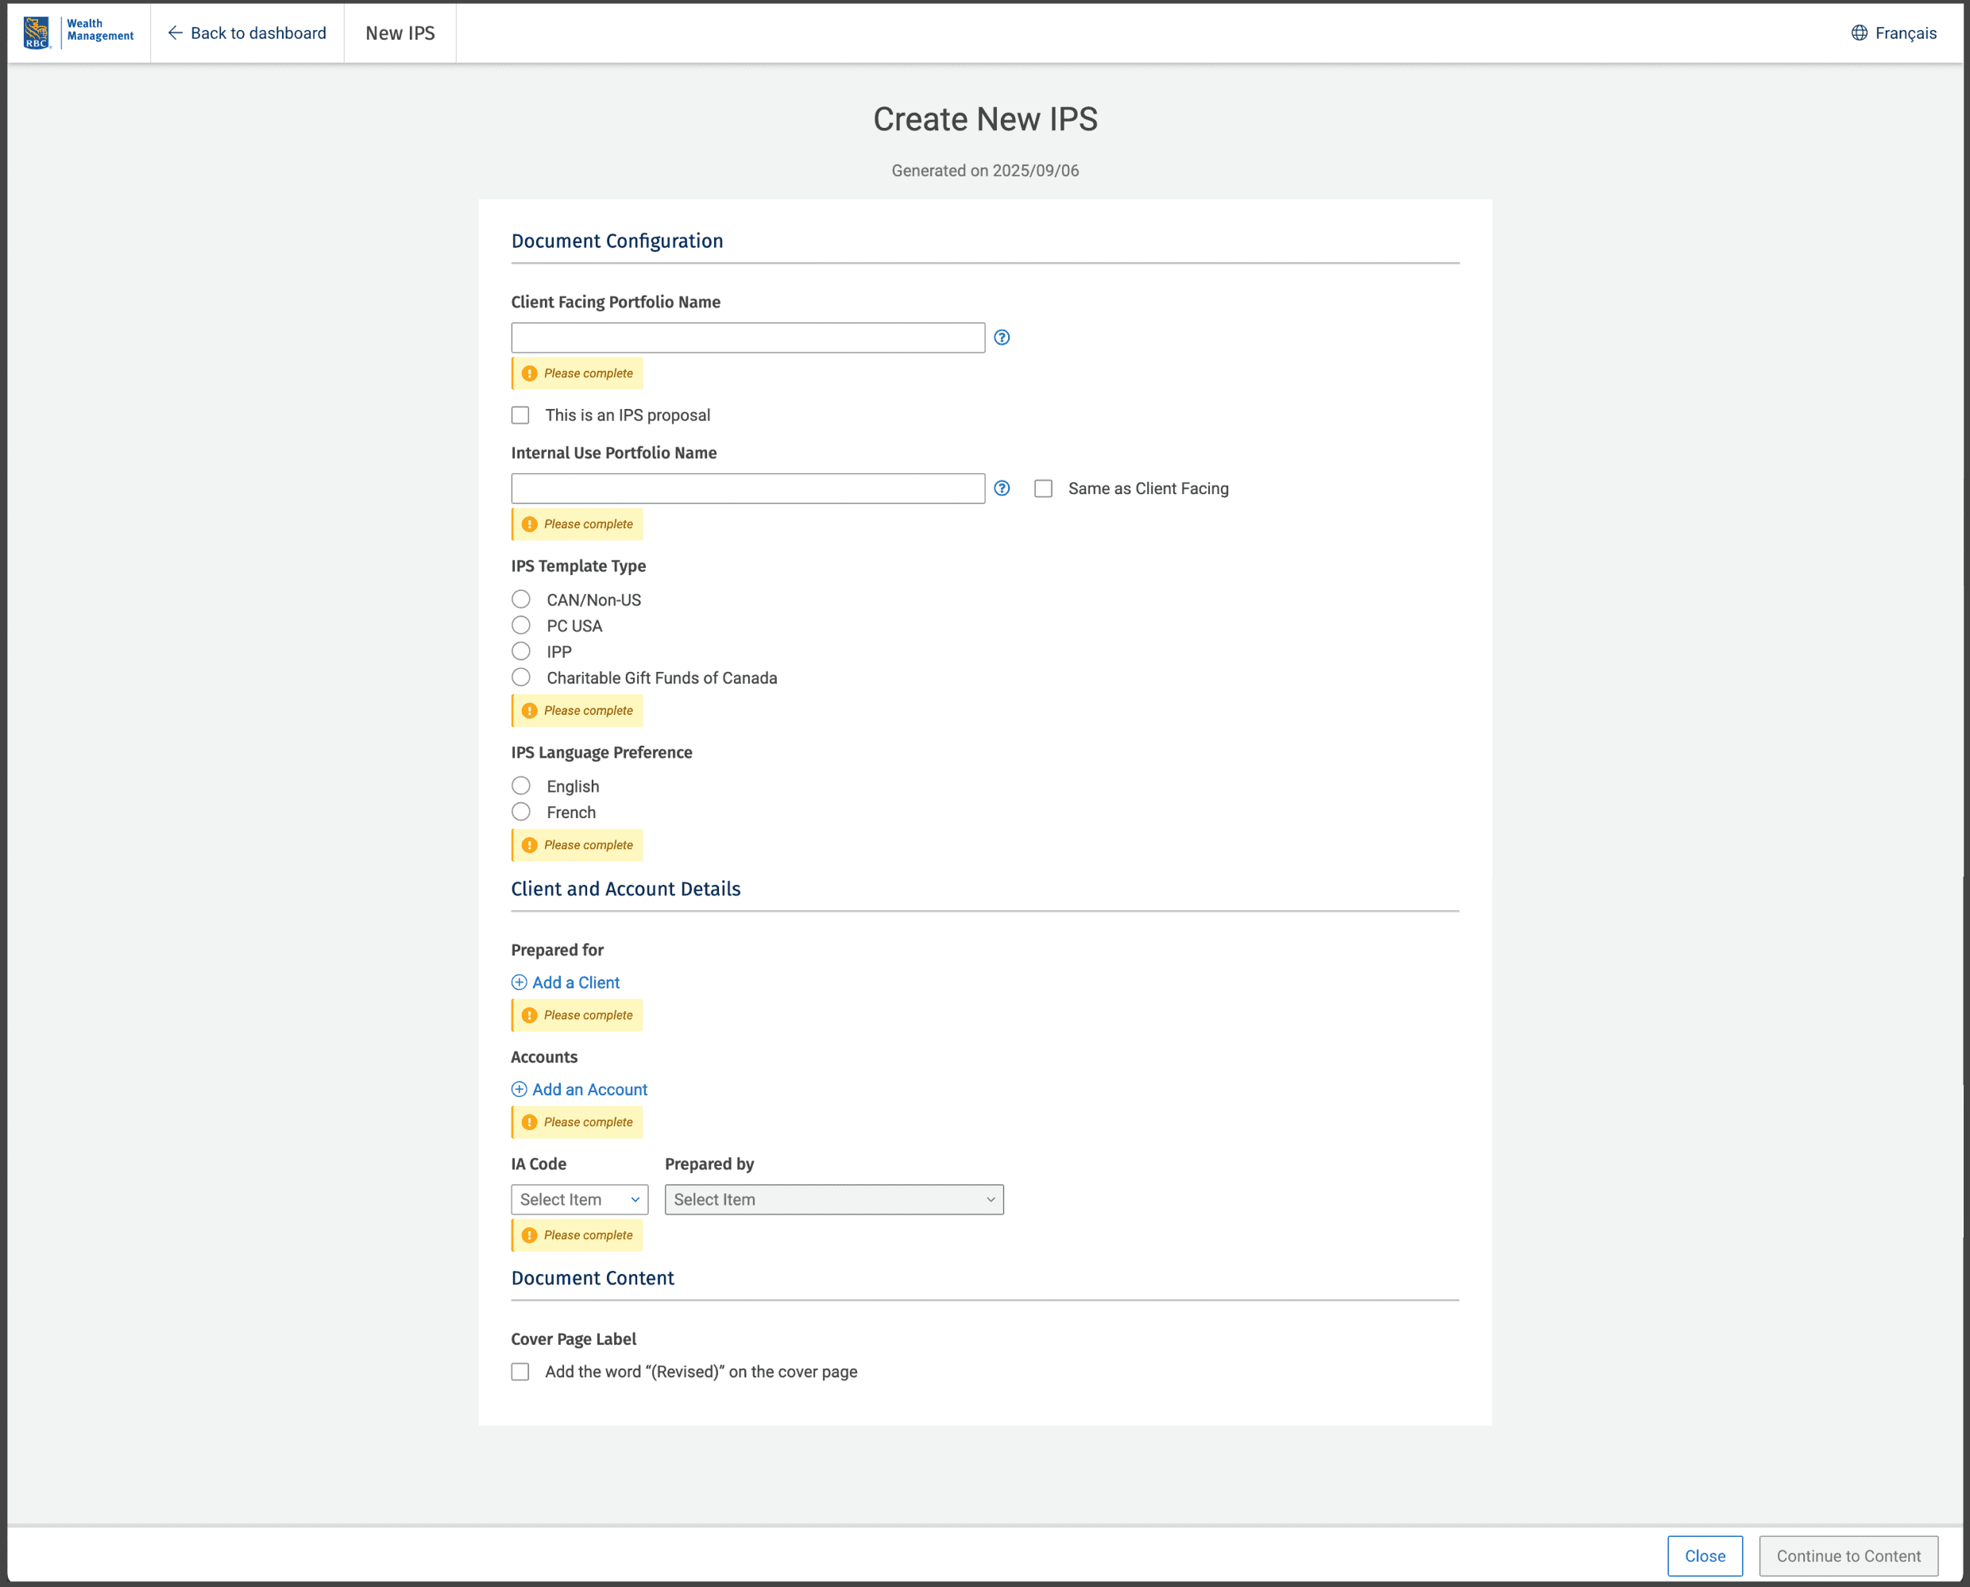
Task: Check 'This is an IPS proposal' box
Action: 520,415
